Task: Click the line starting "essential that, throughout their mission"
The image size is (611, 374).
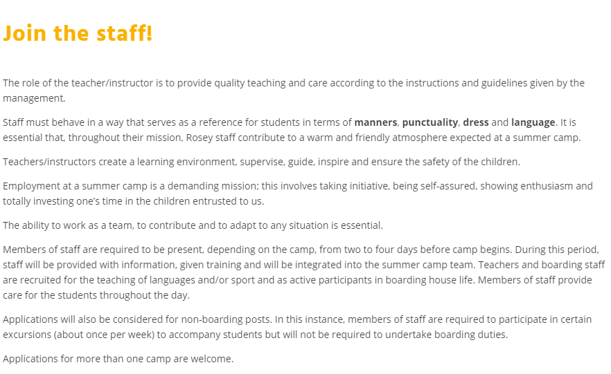Action: [291, 138]
